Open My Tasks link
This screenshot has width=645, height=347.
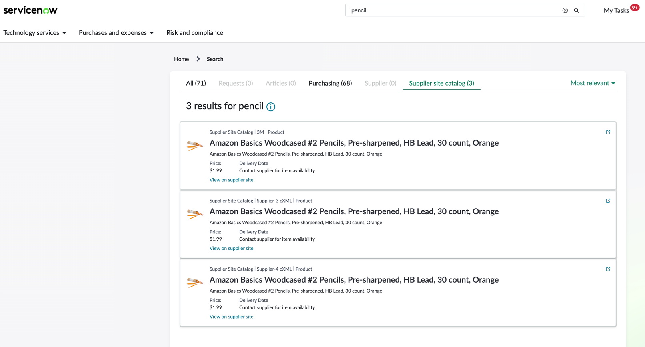(x=616, y=11)
